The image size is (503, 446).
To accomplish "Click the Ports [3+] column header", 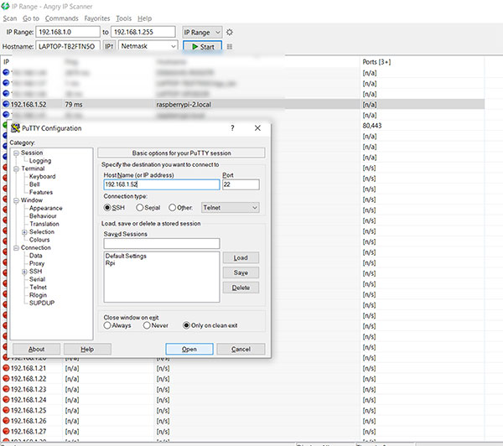I will pyautogui.click(x=376, y=62).
